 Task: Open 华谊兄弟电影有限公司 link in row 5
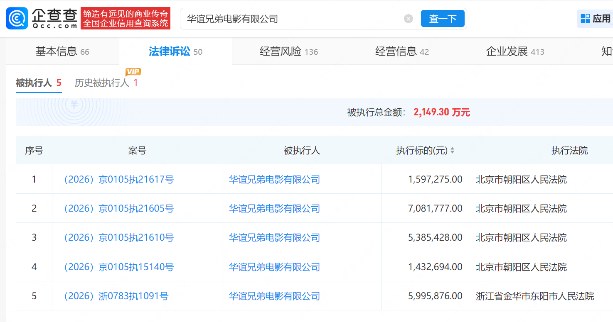pos(275,296)
